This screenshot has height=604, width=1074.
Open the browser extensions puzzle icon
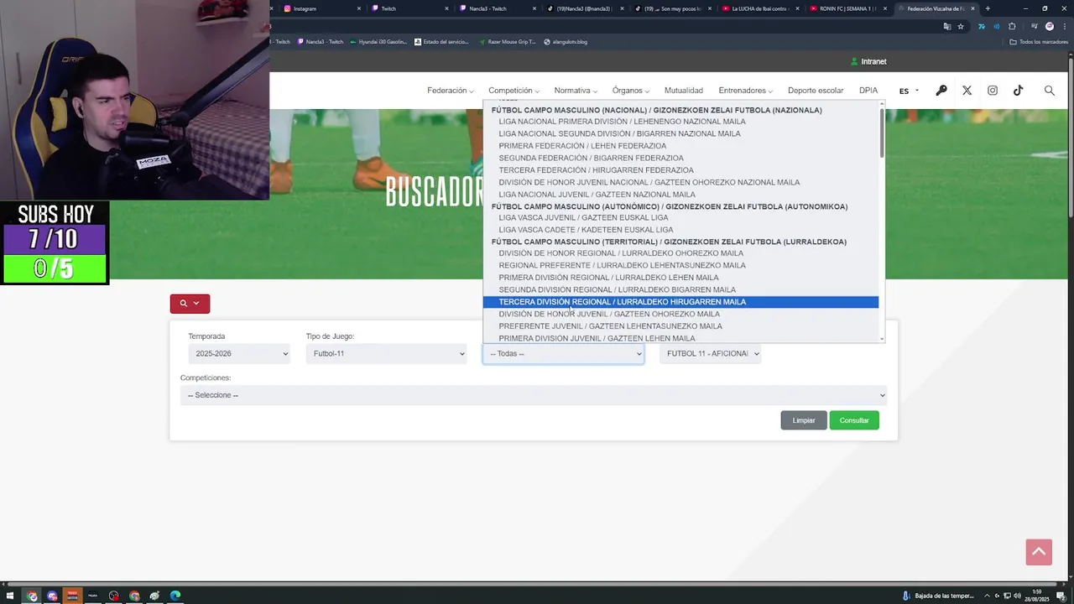1012,26
